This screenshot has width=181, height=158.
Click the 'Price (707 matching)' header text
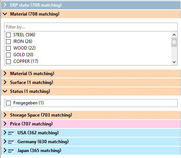pos(31,124)
